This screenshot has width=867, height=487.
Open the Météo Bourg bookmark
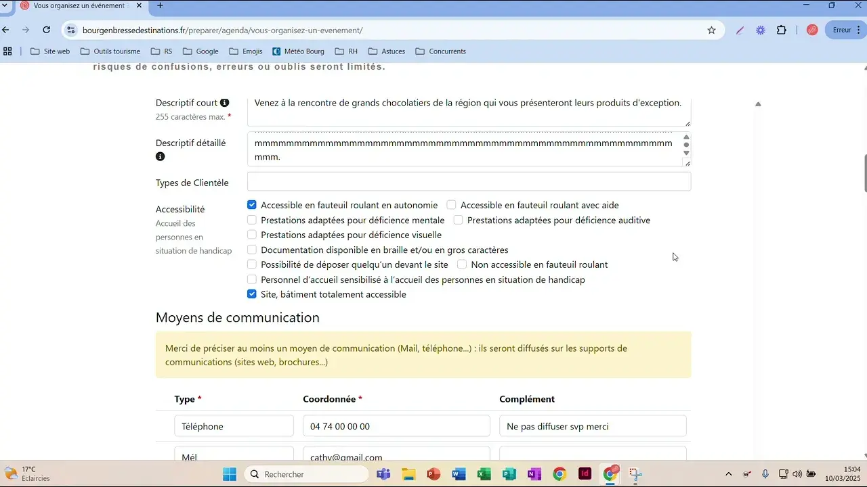click(298, 51)
